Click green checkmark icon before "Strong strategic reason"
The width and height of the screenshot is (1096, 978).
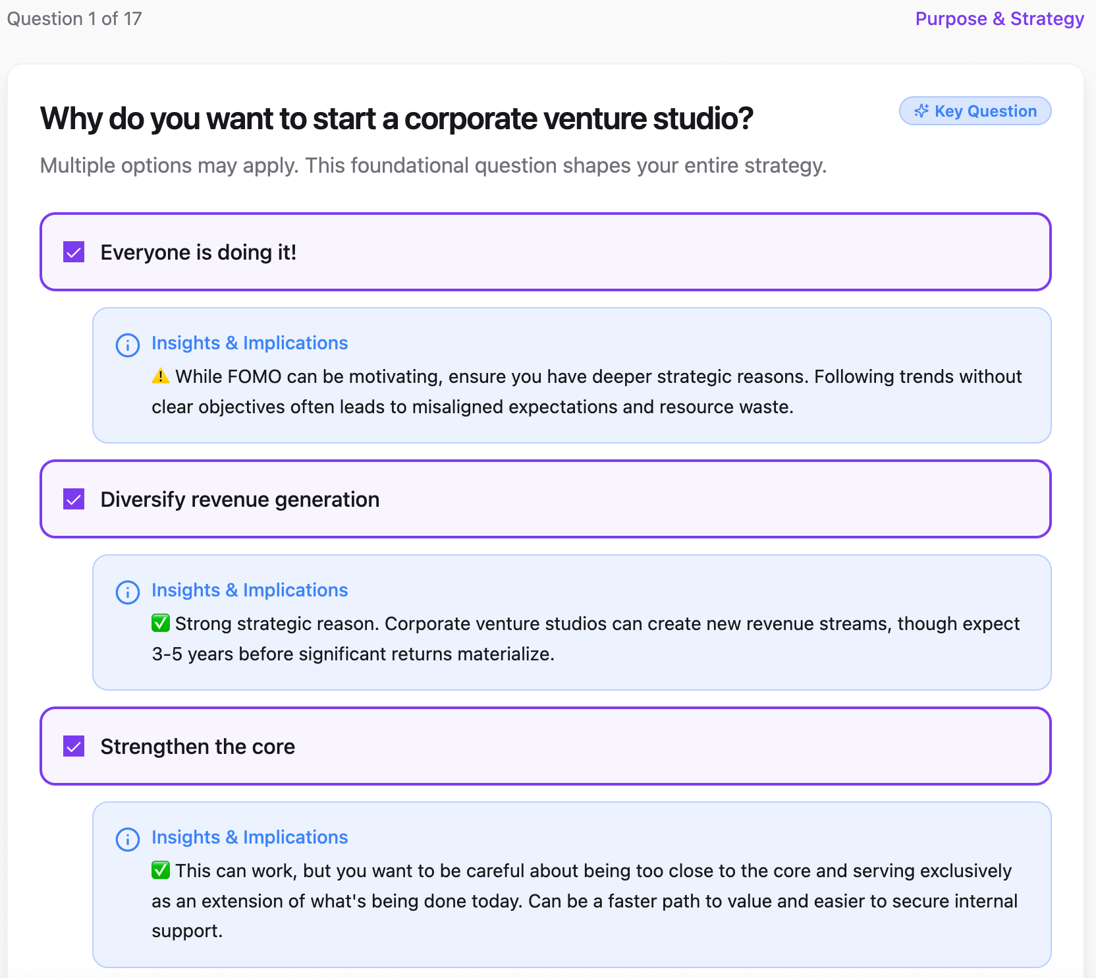tap(161, 623)
